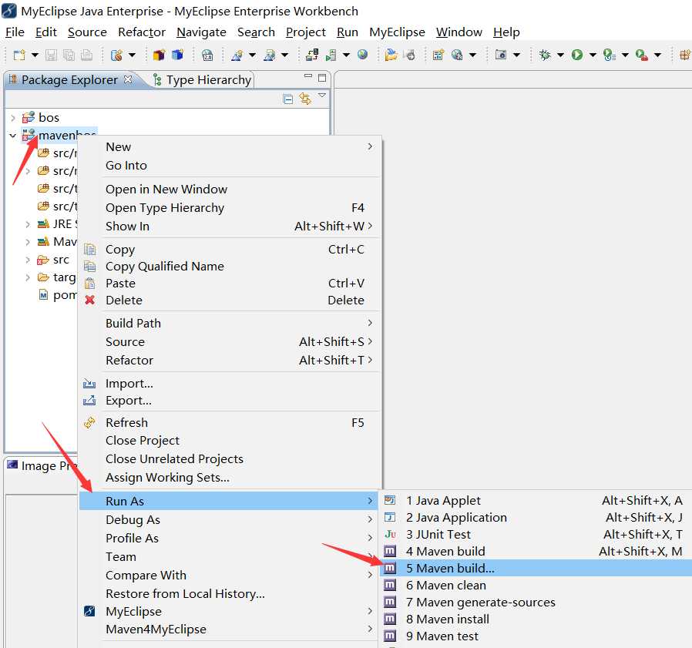Image resolution: width=692 pixels, height=648 pixels.
Task: Open the File menu
Action: click(15, 32)
